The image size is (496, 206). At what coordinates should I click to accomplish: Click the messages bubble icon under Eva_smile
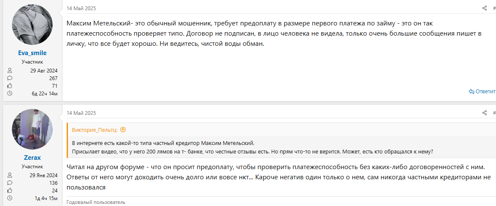tap(10, 78)
